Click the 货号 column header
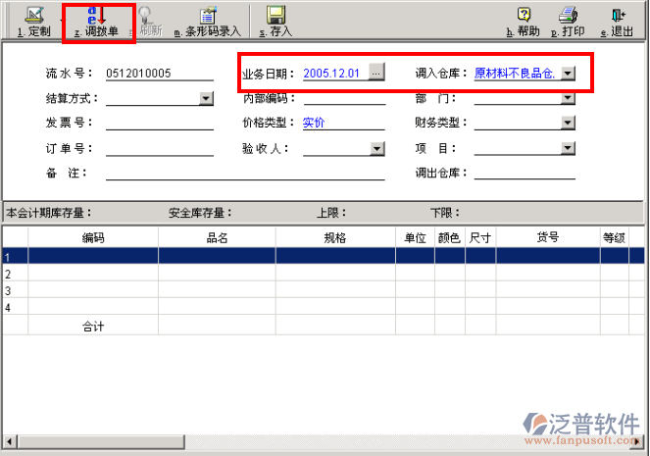This screenshot has width=650, height=456. 548,237
